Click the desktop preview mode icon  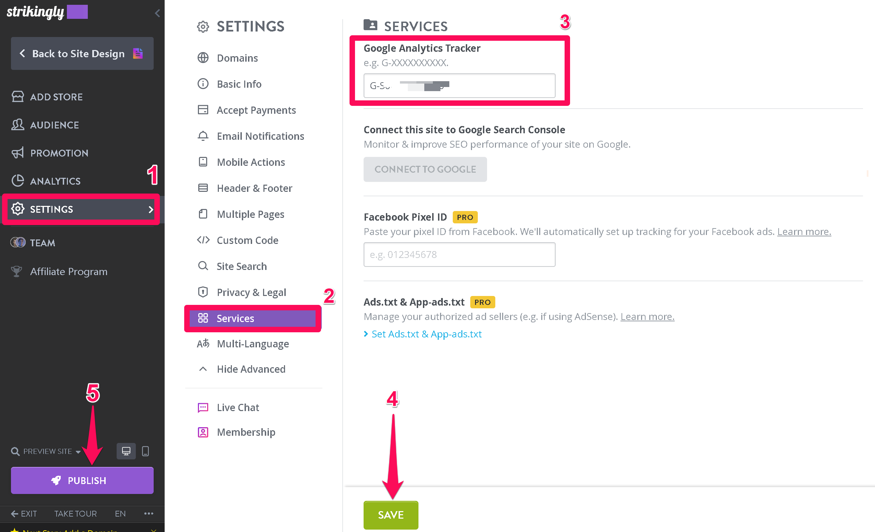126,451
